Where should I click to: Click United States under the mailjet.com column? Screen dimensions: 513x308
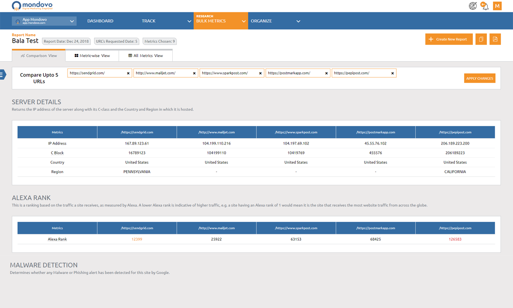pos(216,162)
